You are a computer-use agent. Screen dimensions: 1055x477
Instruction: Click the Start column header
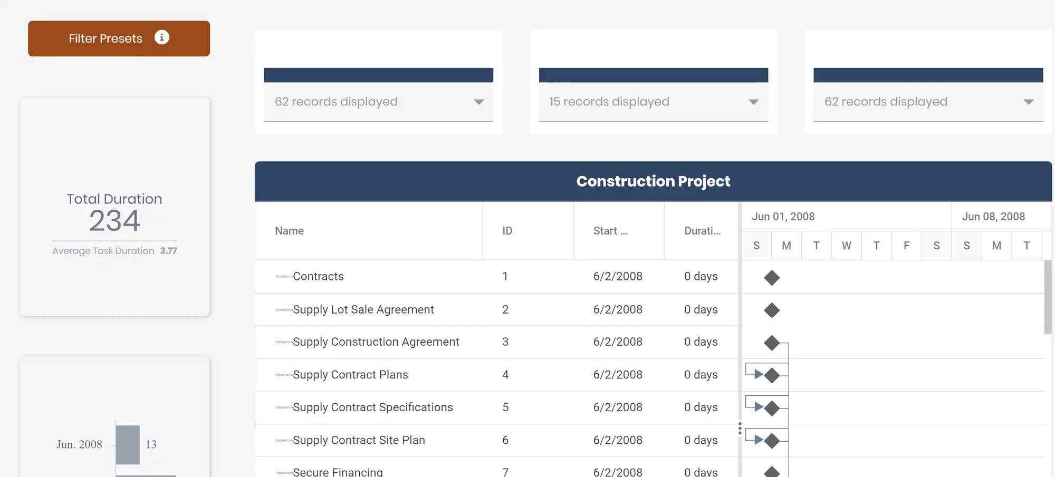[610, 231]
